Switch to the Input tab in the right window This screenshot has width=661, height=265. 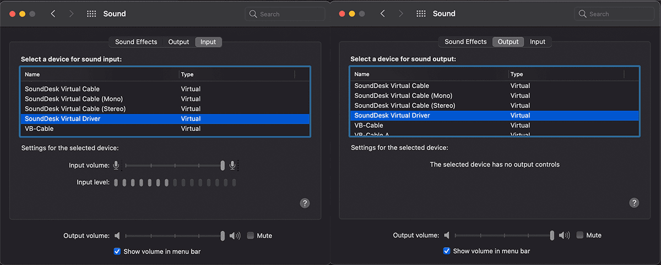537,42
